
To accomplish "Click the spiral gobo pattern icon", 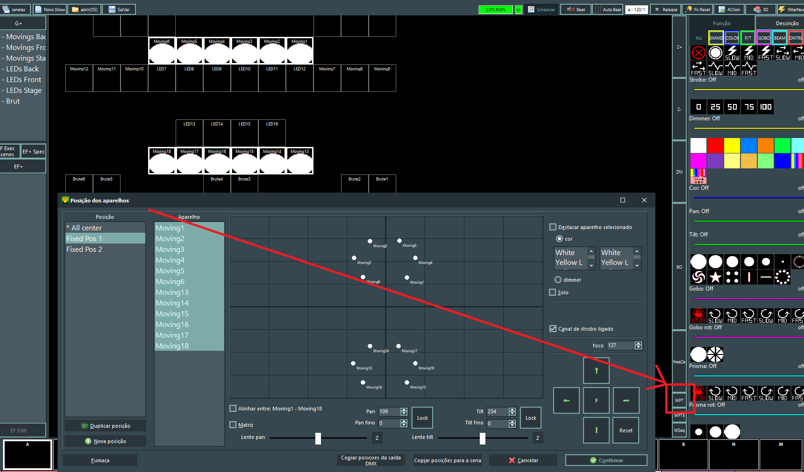I will (x=698, y=278).
